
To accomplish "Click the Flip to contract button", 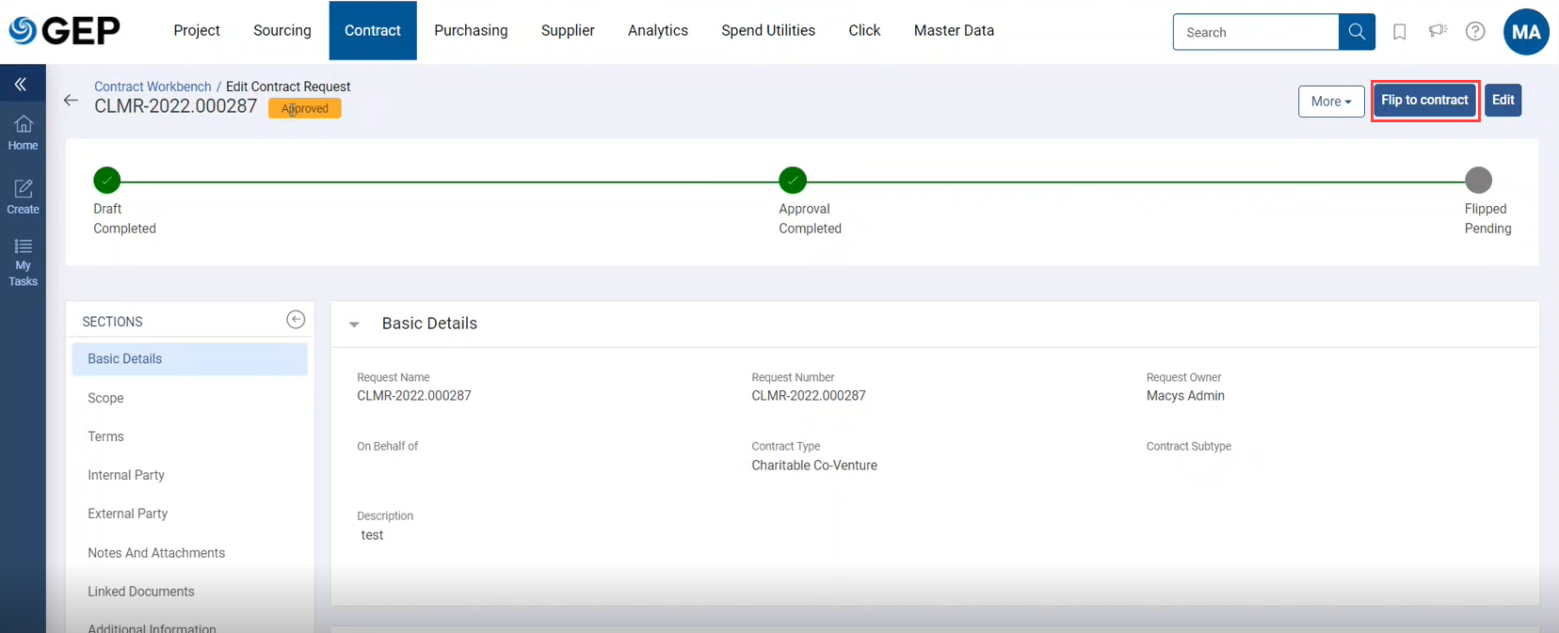I will [1423, 101].
